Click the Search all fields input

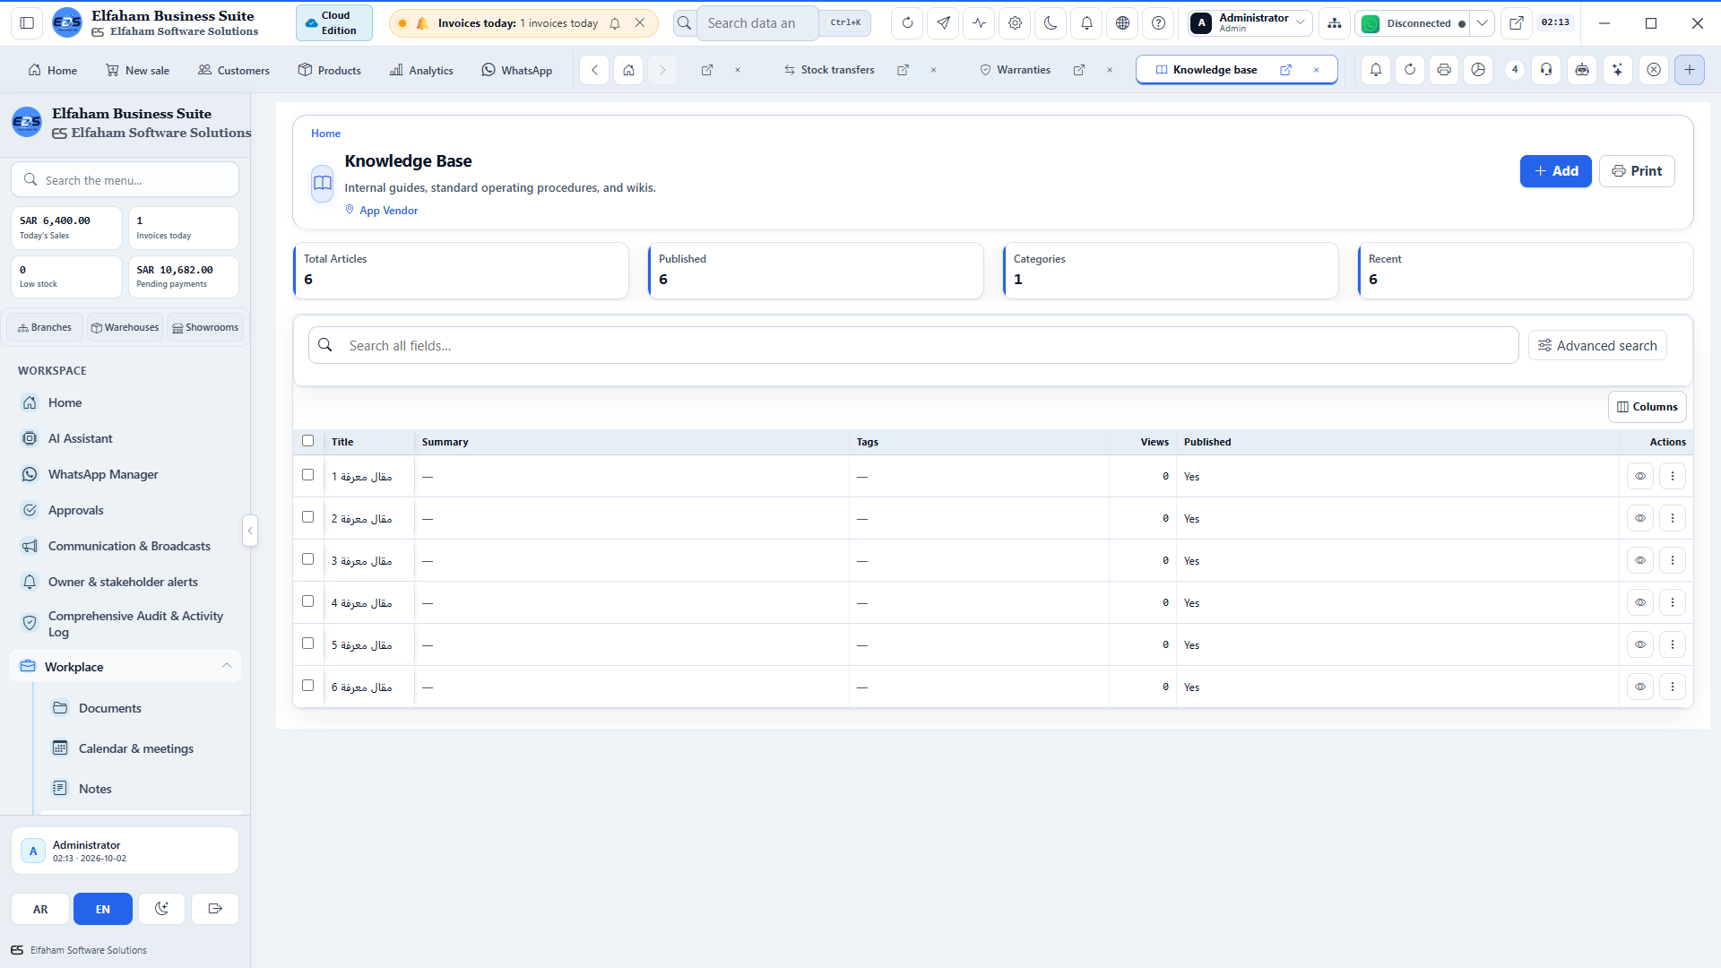coord(913,345)
